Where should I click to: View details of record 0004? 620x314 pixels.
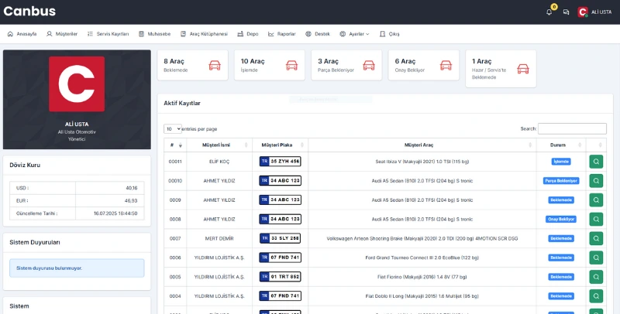596,296
